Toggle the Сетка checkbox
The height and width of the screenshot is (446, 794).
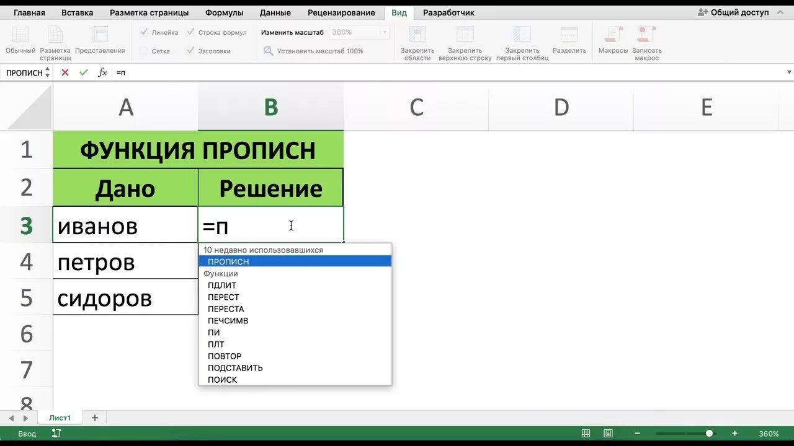click(x=144, y=51)
